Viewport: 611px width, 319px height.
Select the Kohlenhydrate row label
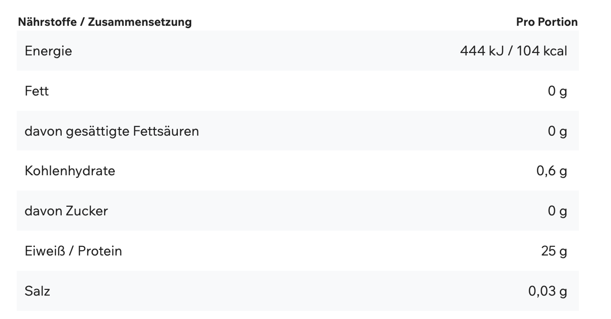[x=70, y=171]
